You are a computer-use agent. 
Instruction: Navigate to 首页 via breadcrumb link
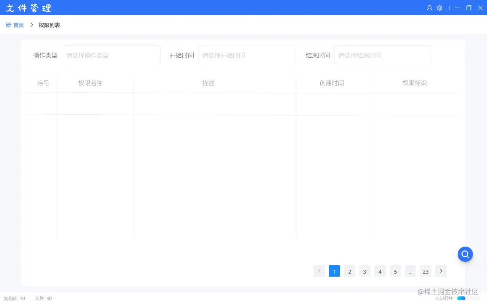tap(19, 25)
